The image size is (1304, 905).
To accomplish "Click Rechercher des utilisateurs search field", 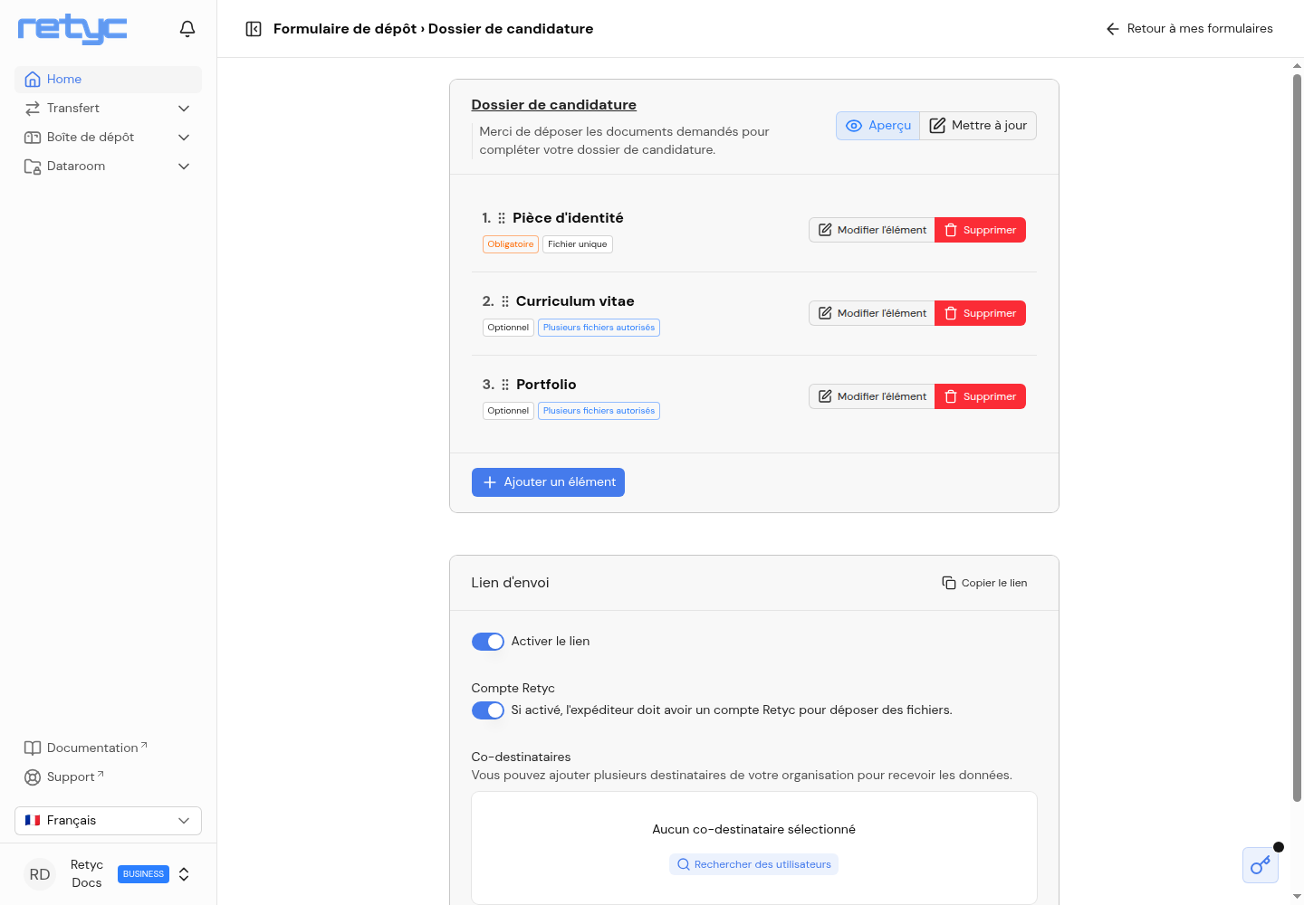I will (753, 864).
